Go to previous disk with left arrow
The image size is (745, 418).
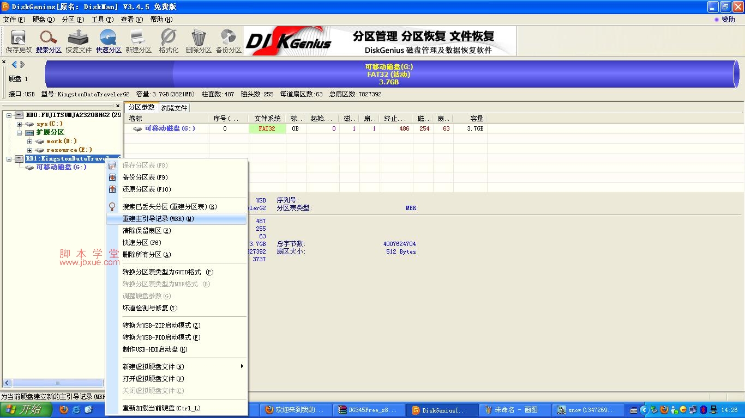click(14, 65)
